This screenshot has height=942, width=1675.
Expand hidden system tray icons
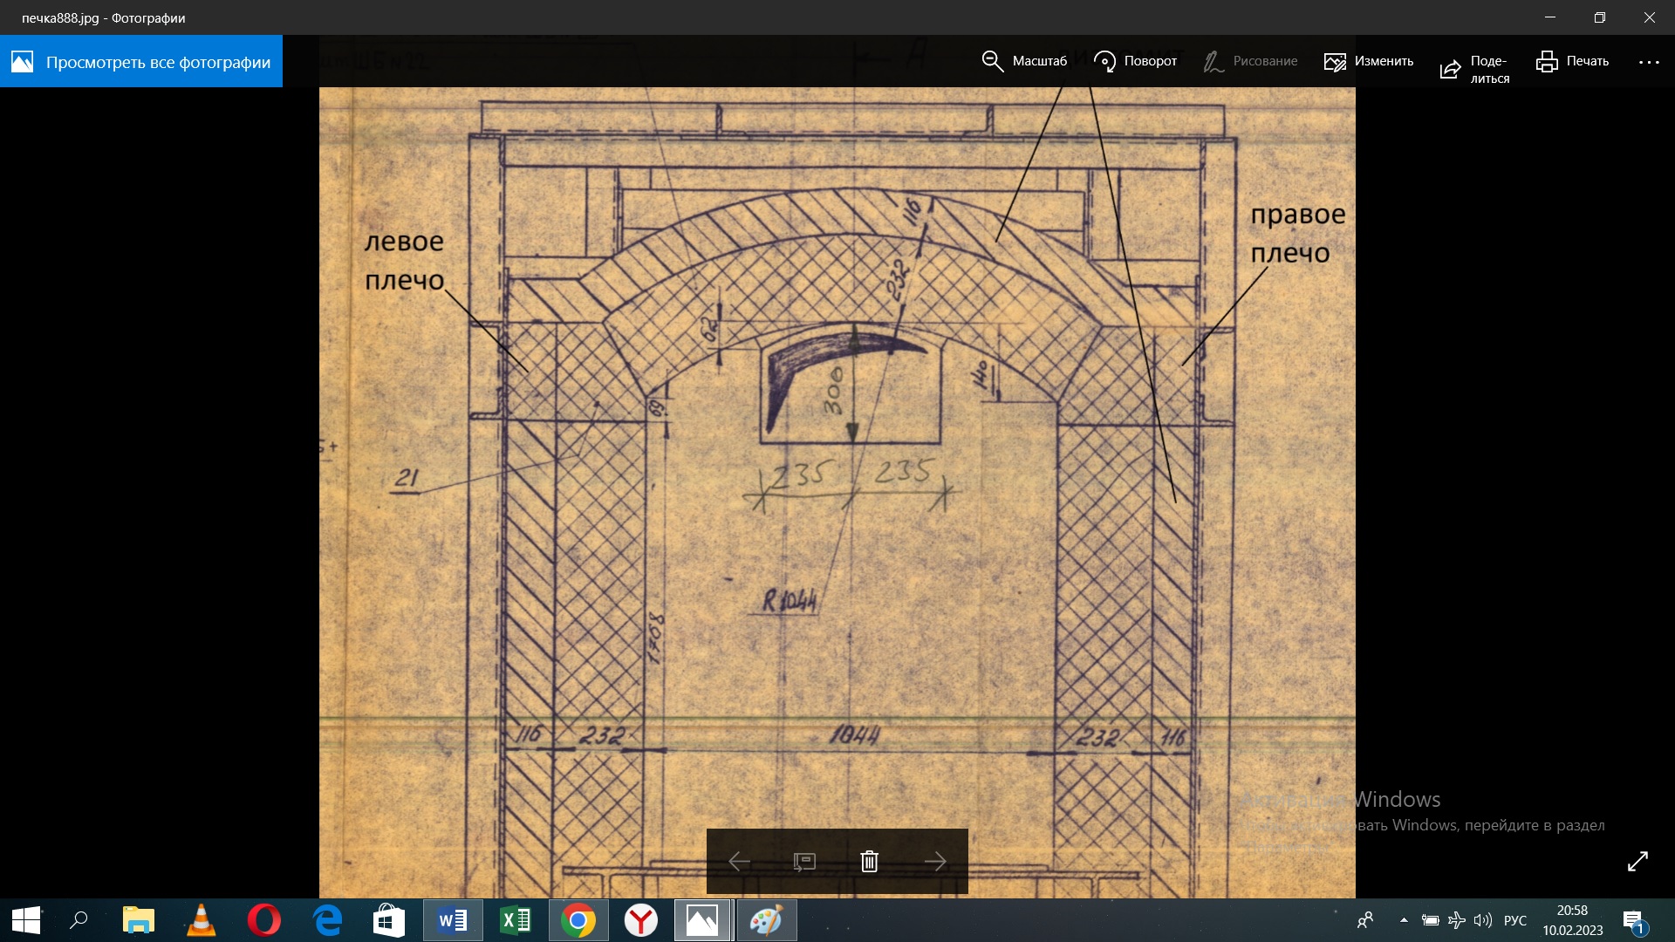coord(1404,920)
